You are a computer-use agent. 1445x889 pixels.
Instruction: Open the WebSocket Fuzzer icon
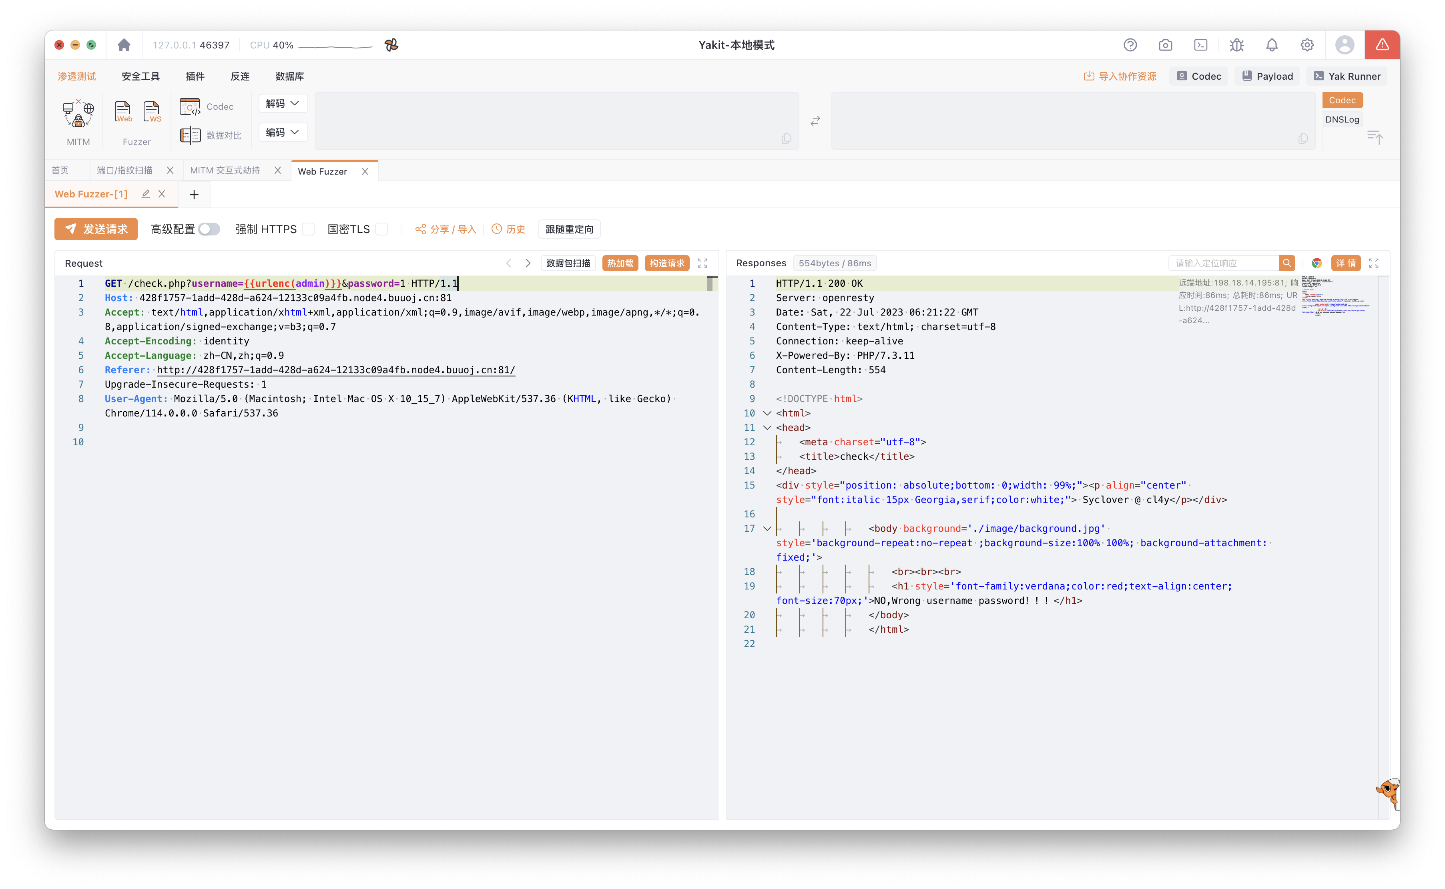[152, 112]
